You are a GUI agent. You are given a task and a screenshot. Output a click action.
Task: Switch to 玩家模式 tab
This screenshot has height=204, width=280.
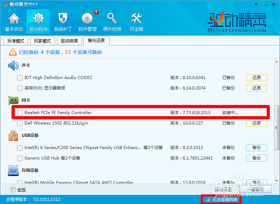coord(42,41)
